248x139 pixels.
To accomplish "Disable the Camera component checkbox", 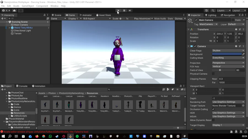I will tap(195, 46).
